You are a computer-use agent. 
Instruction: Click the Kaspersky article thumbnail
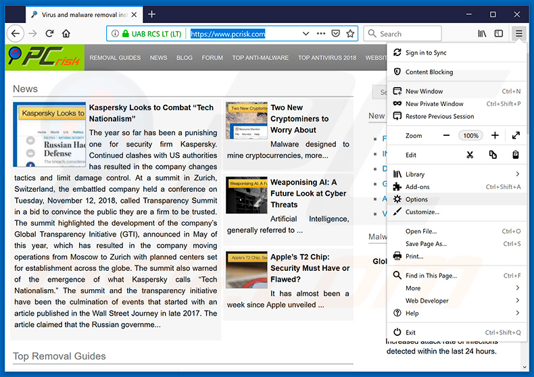point(49,134)
